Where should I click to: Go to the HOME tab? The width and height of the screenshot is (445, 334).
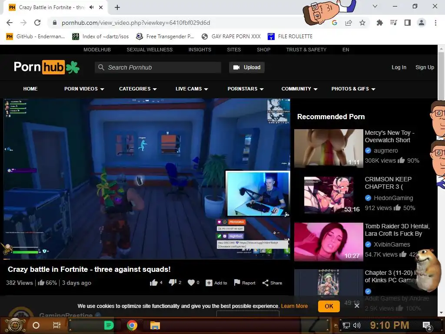30,89
